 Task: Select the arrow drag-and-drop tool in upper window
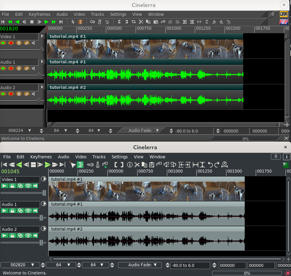click(x=73, y=22)
